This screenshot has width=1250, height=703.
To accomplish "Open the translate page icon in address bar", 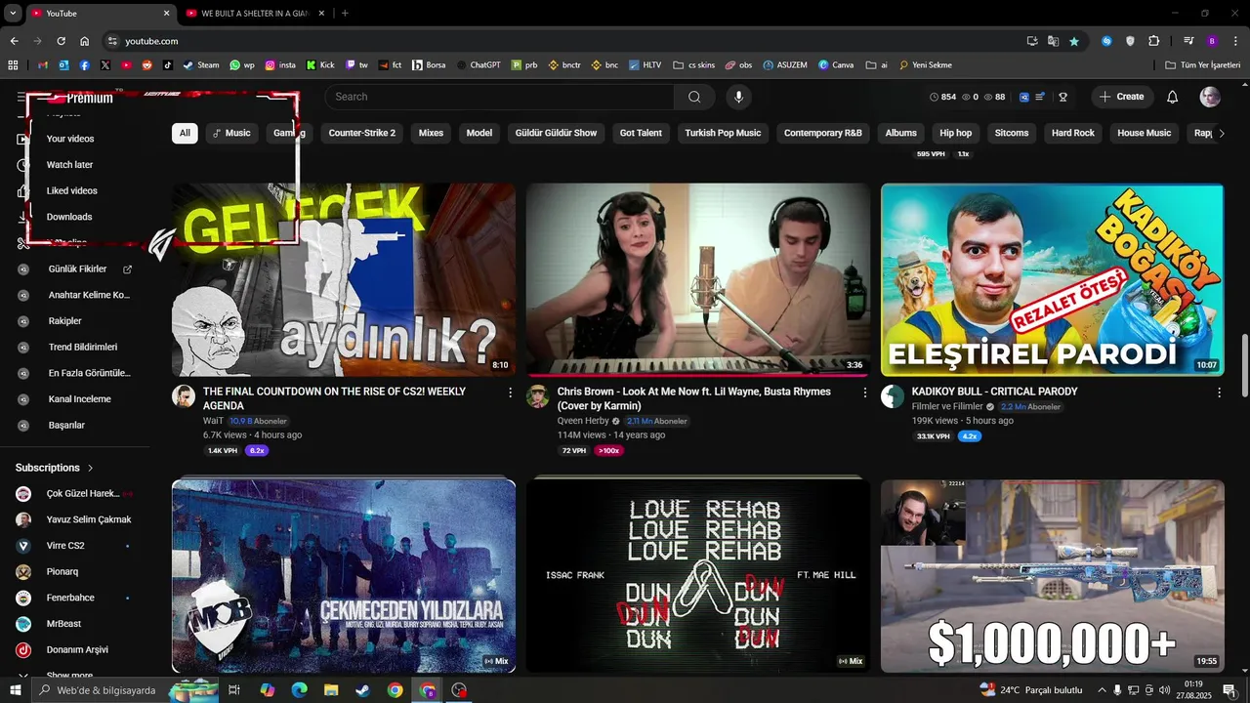I will click(x=1053, y=41).
